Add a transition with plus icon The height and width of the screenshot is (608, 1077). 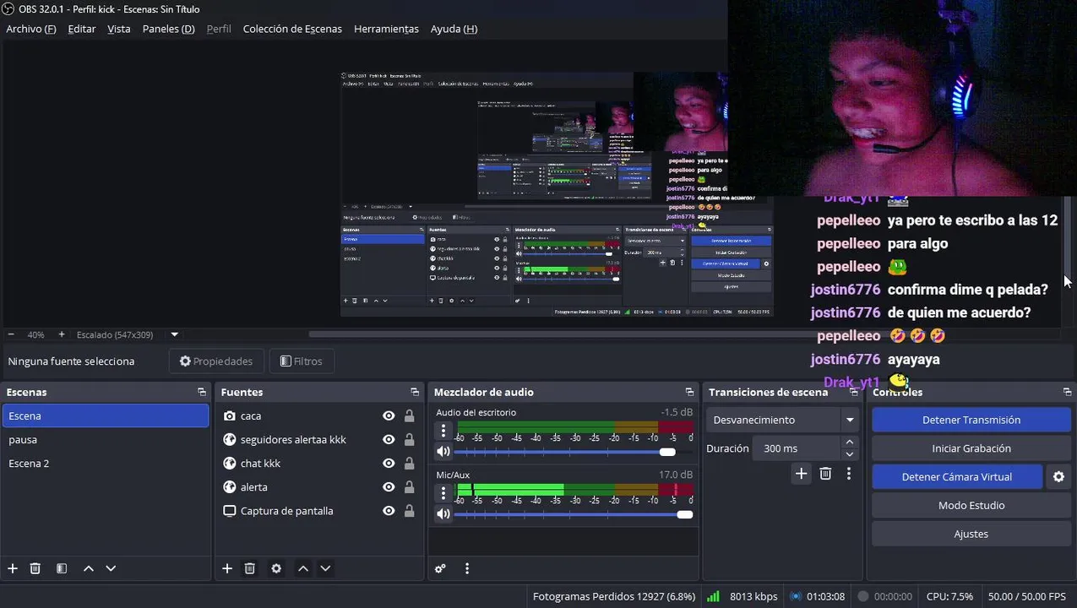[802, 474]
